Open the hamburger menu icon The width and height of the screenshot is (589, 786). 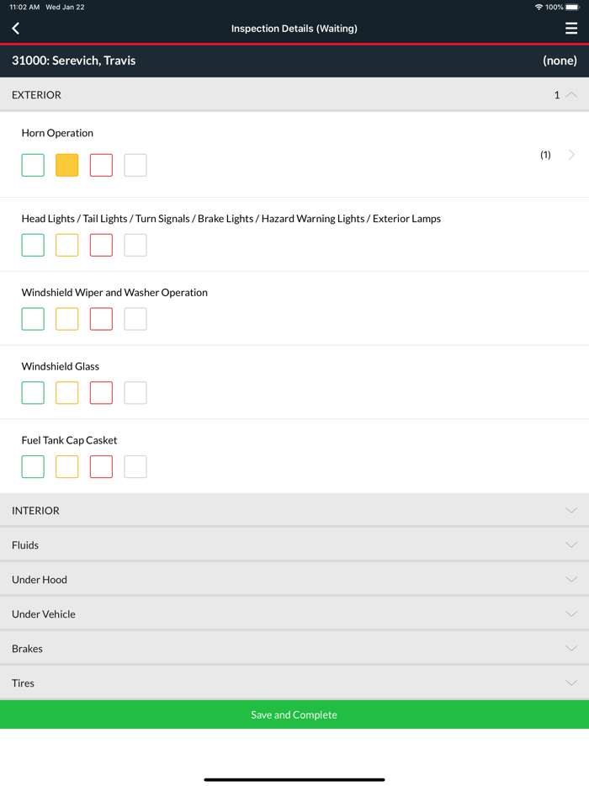(x=571, y=29)
